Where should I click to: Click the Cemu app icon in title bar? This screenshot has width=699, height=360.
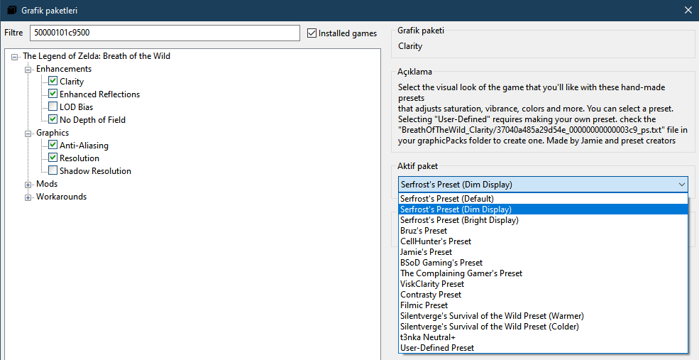(x=12, y=10)
